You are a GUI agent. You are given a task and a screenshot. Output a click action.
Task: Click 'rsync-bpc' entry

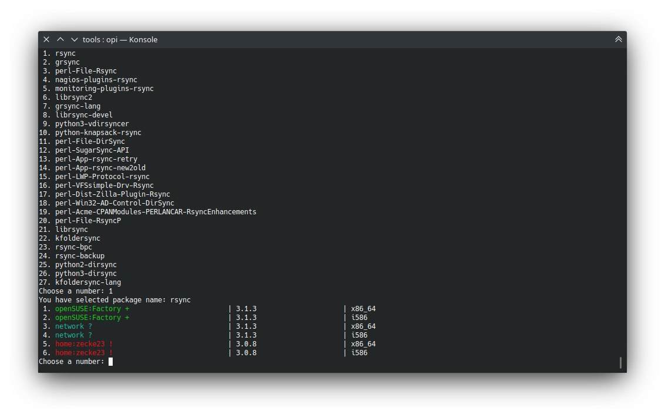pos(74,247)
